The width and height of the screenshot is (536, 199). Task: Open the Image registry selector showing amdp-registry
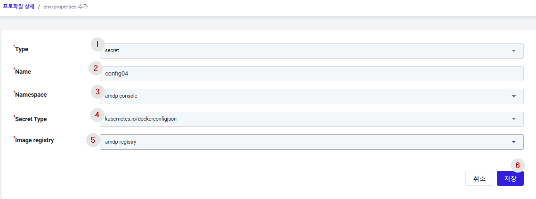click(311, 142)
